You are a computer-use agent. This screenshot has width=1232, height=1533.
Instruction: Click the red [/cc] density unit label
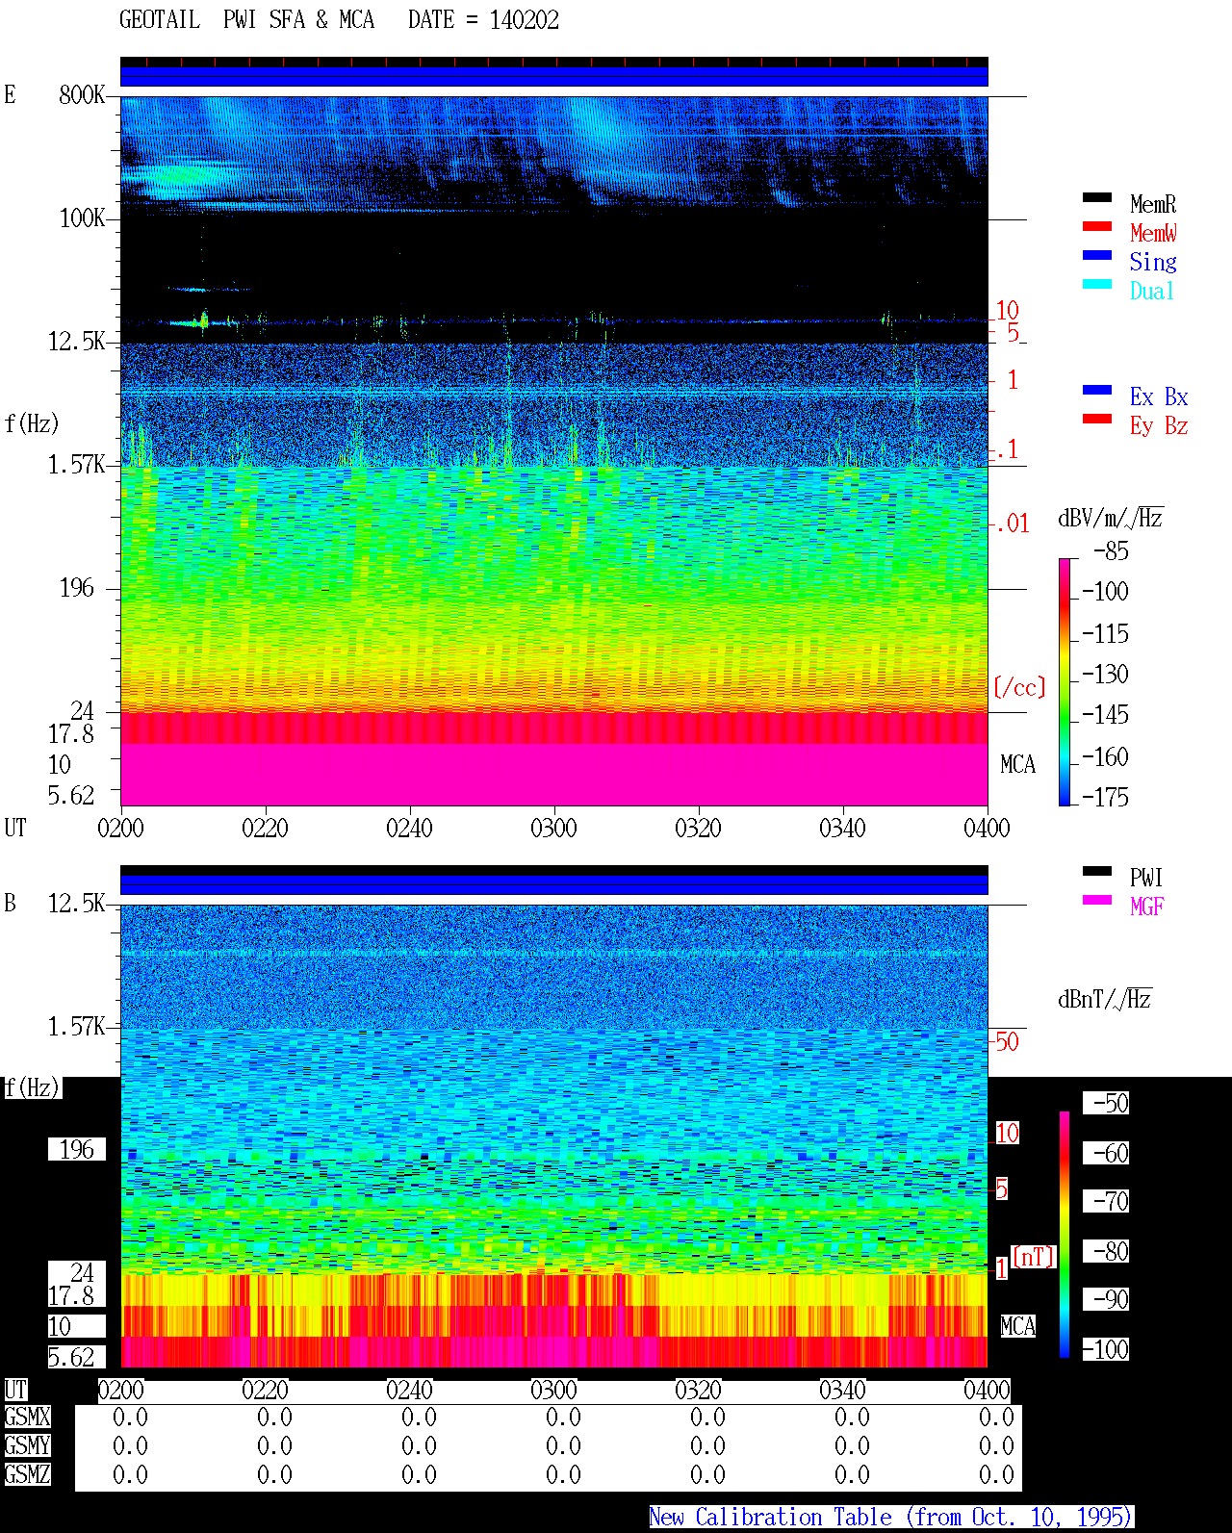click(1019, 687)
